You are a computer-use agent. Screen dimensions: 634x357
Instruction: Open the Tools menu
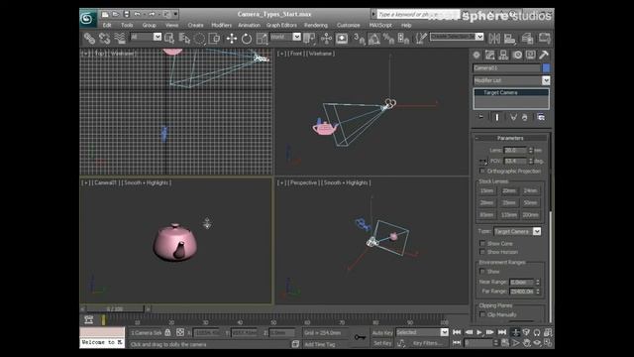tap(127, 25)
